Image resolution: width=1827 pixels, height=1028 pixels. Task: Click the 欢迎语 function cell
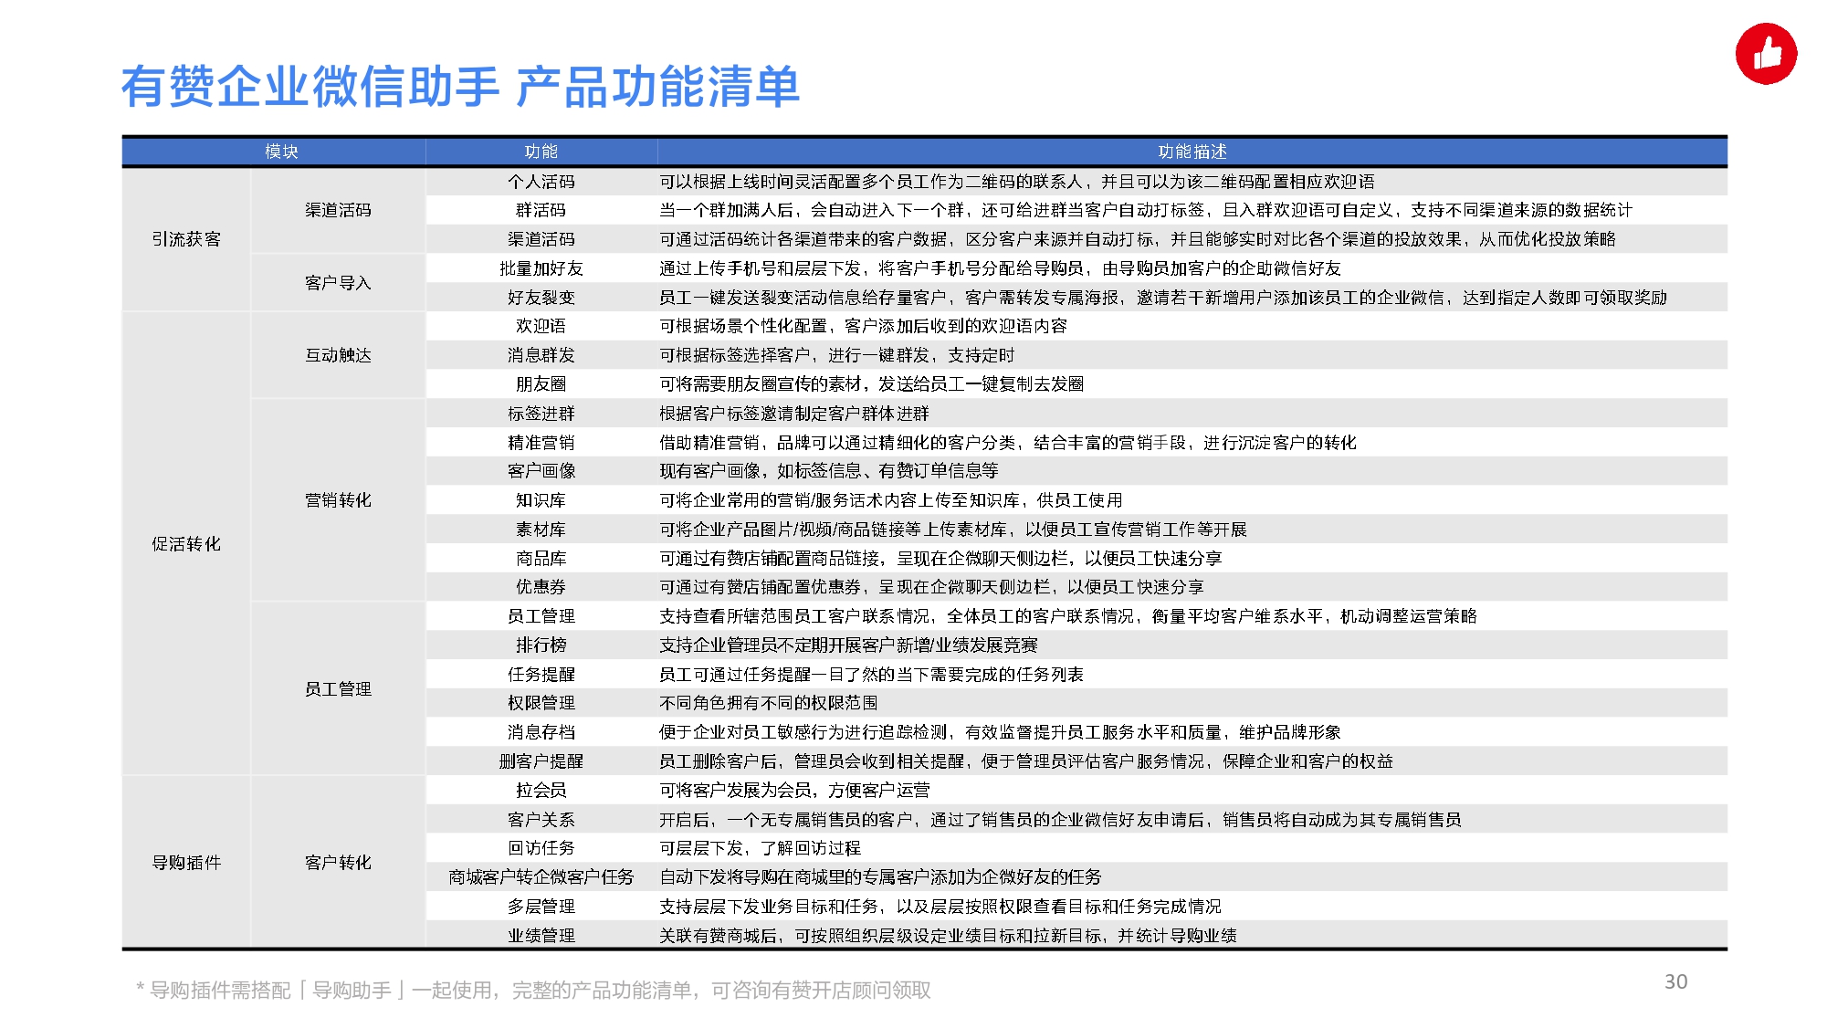541,326
